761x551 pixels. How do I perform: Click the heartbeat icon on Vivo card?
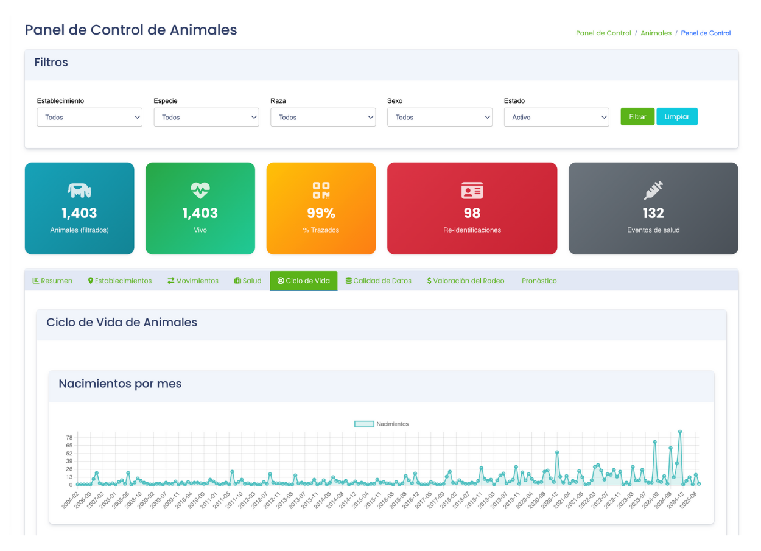tap(200, 191)
